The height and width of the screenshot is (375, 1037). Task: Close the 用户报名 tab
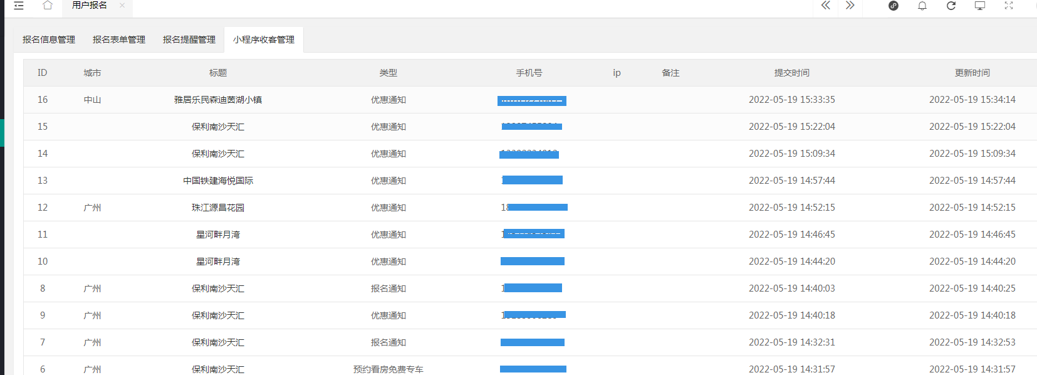click(122, 5)
